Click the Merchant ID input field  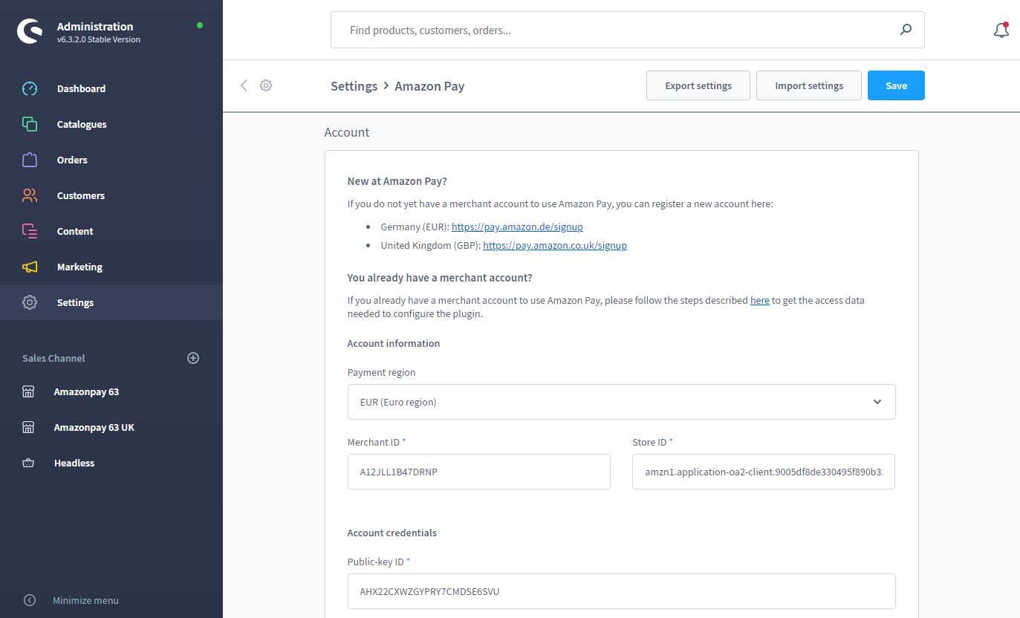pos(479,472)
